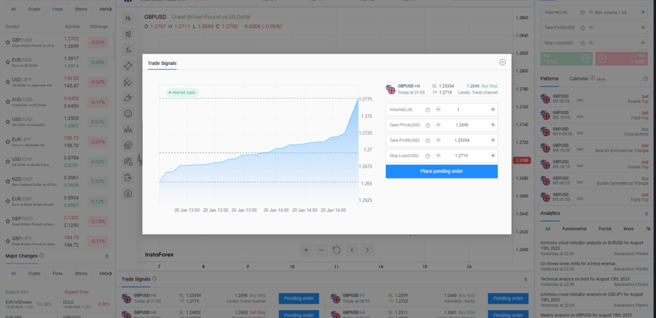
Task: Click Place pending order button
Action: [x=441, y=171]
